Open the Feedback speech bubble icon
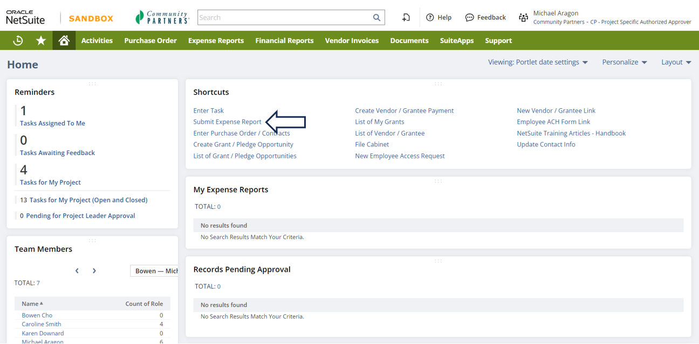 pyautogui.click(x=469, y=18)
